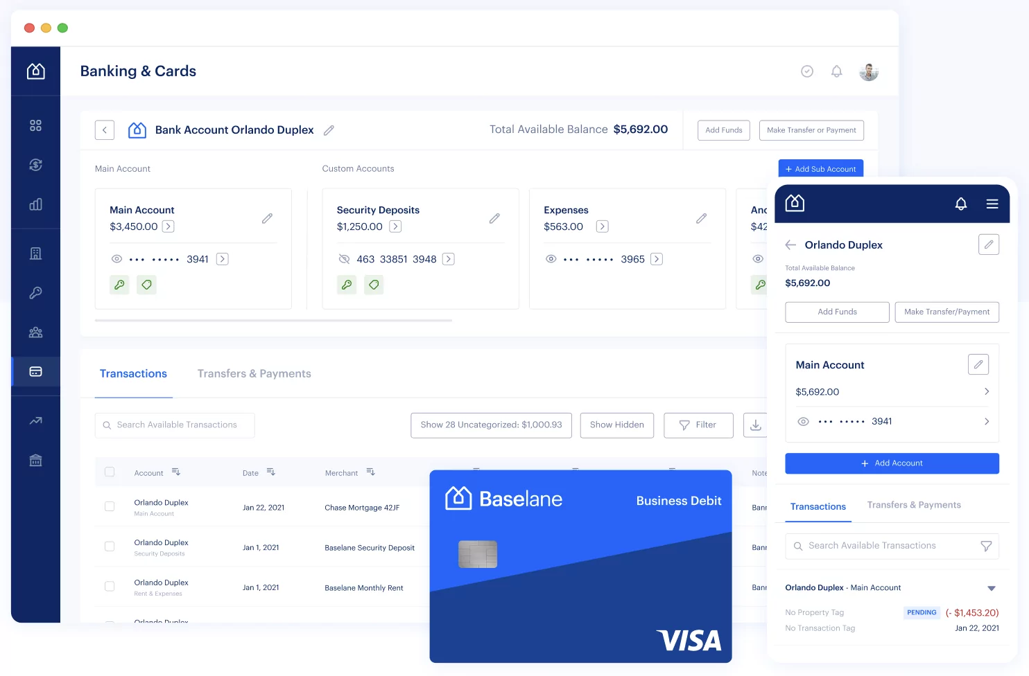Switch to Transactions tab
The height and width of the screenshot is (676, 1029).
click(133, 373)
